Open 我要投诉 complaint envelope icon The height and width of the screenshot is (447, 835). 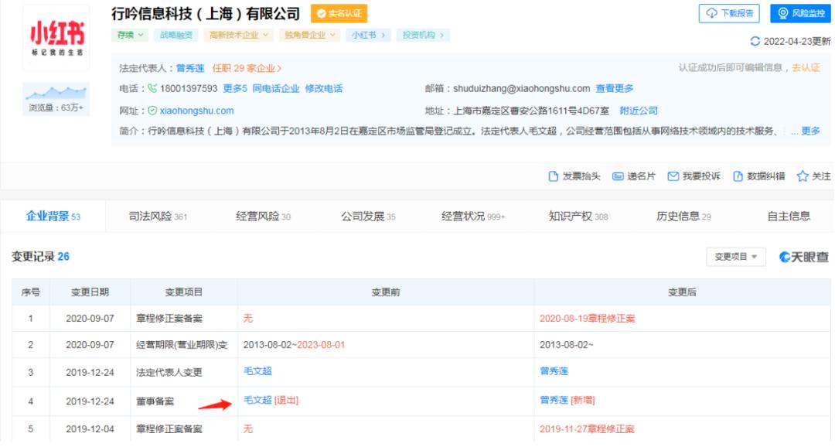(673, 176)
